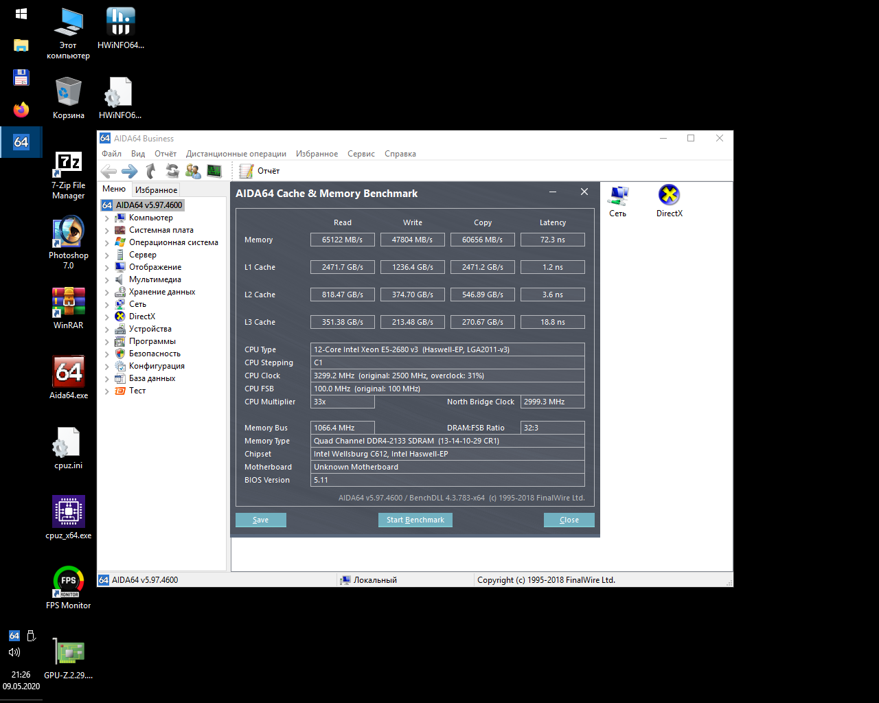Select the База данных tree item
Image resolution: width=879 pixels, height=703 pixels.
pyautogui.click(x=152, y=378)
